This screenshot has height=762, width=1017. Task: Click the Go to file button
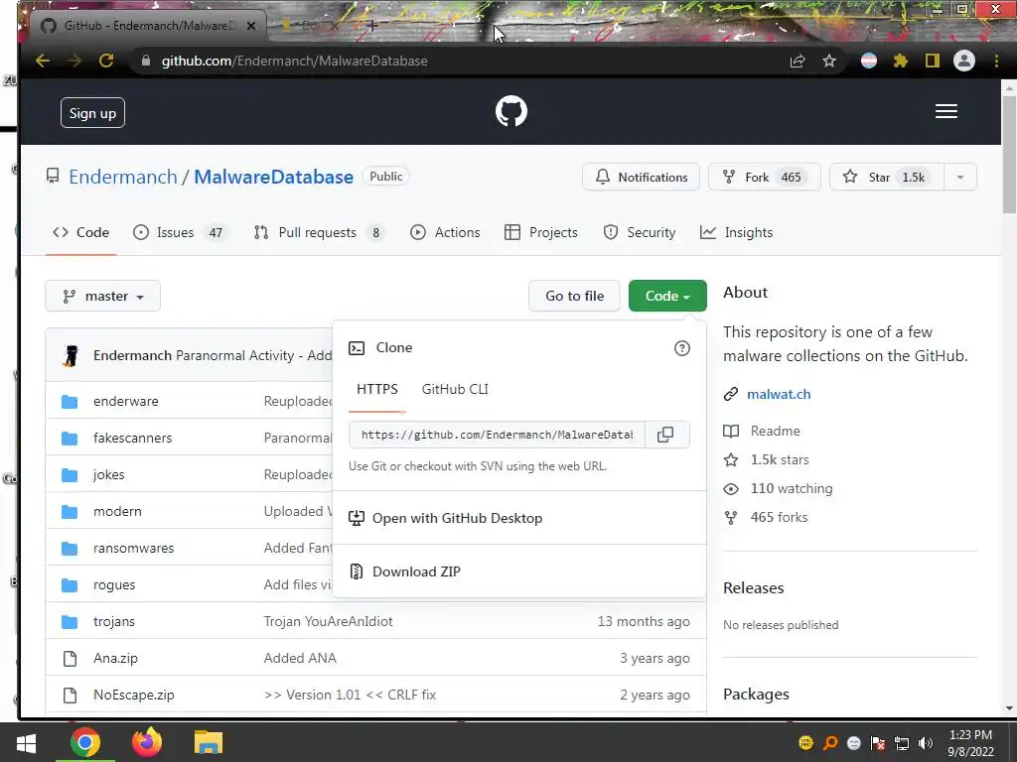tap(574, 296)
